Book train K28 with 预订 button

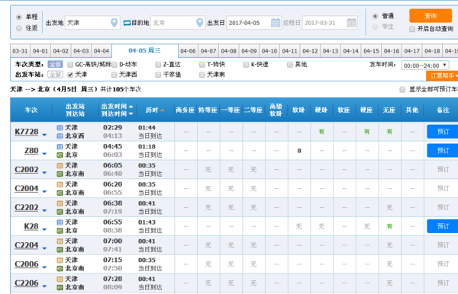click(x=443, y=226)
